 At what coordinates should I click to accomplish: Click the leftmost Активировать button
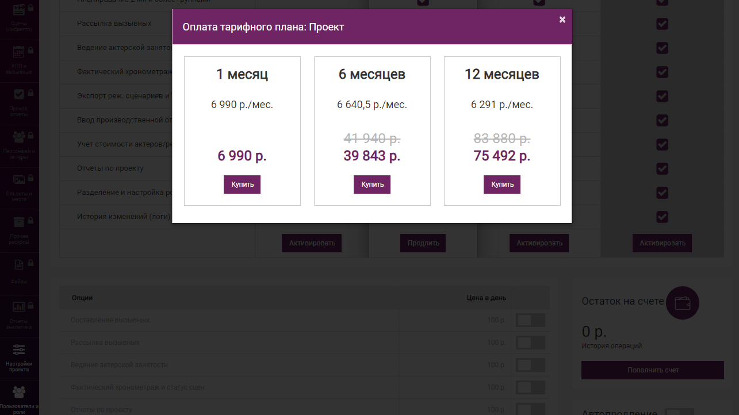pos(312,243)
